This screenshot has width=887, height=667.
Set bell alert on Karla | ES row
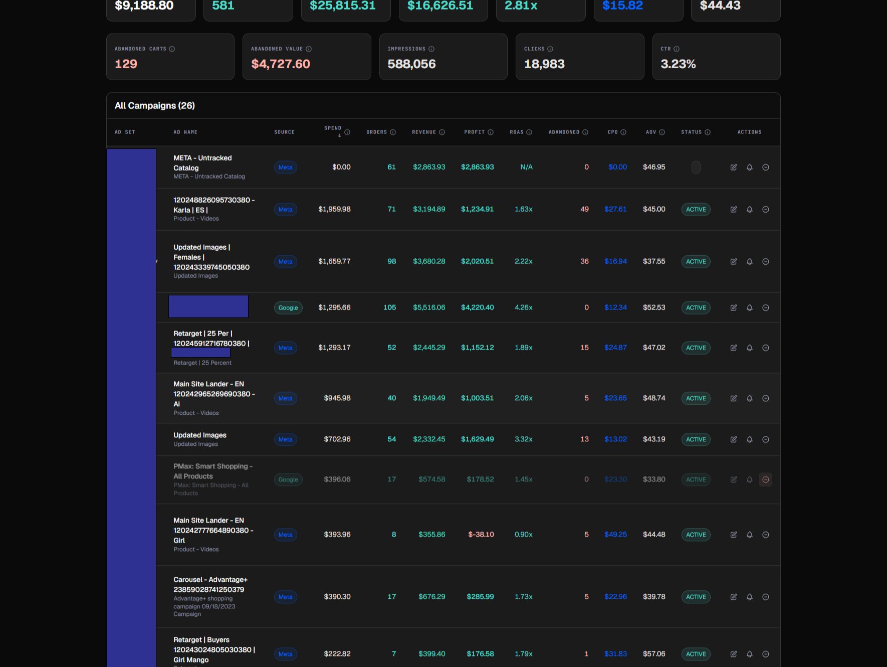(x=750, y=210)
